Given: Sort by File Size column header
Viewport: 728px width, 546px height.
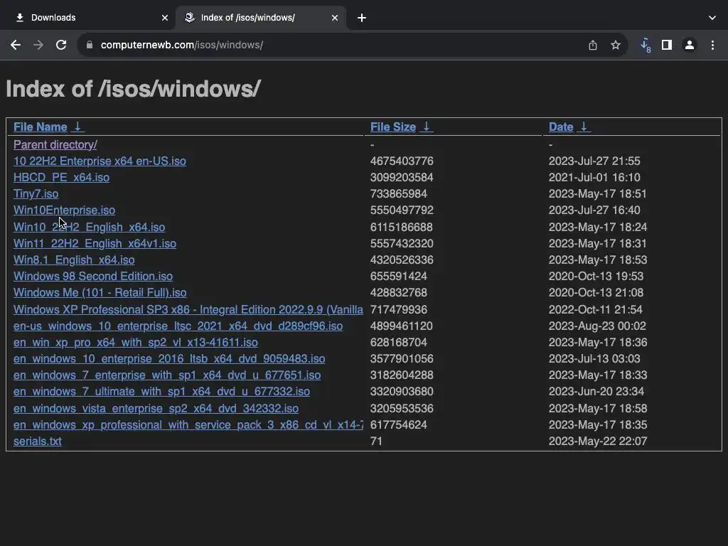Looking at the screenshot, I should (x=392, y=127).
